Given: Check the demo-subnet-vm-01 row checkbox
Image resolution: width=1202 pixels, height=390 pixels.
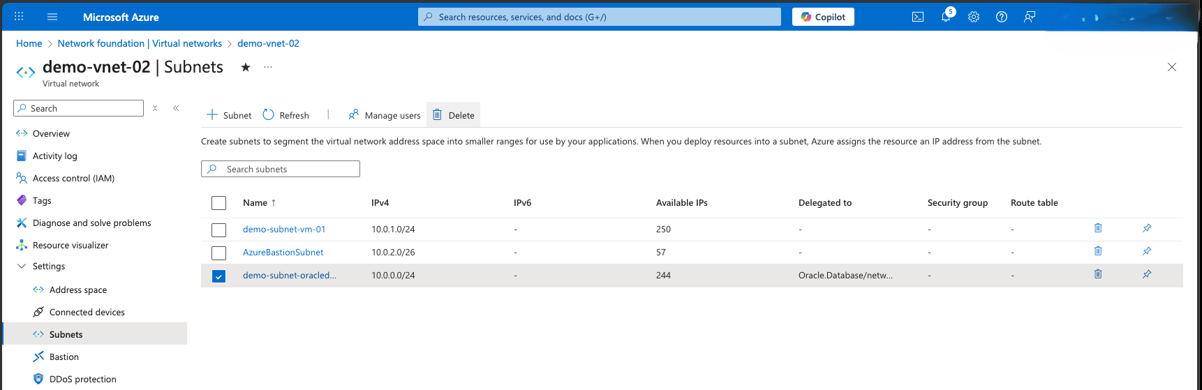Looking at the screenshot, I should (219, 230).
